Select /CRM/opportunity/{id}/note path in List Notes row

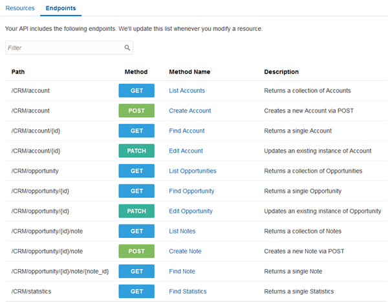47,231
